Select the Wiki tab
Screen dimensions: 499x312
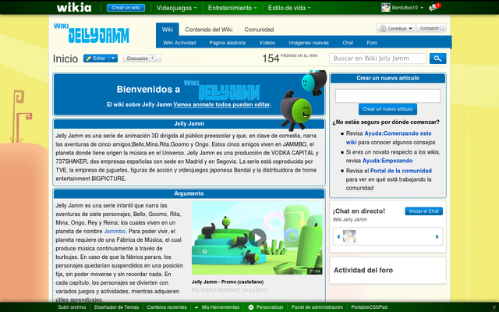[x=168, y=30]
